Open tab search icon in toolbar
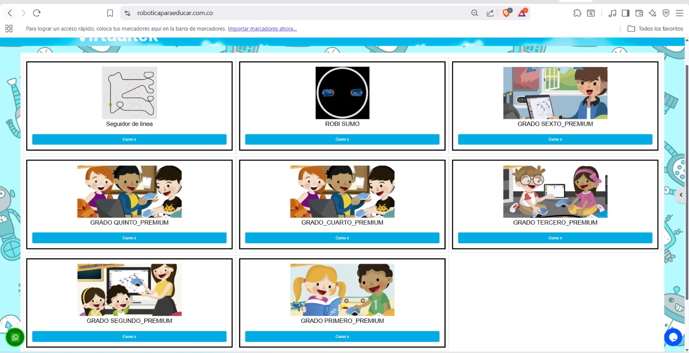The image size is (689, 353). coord(591,13)
